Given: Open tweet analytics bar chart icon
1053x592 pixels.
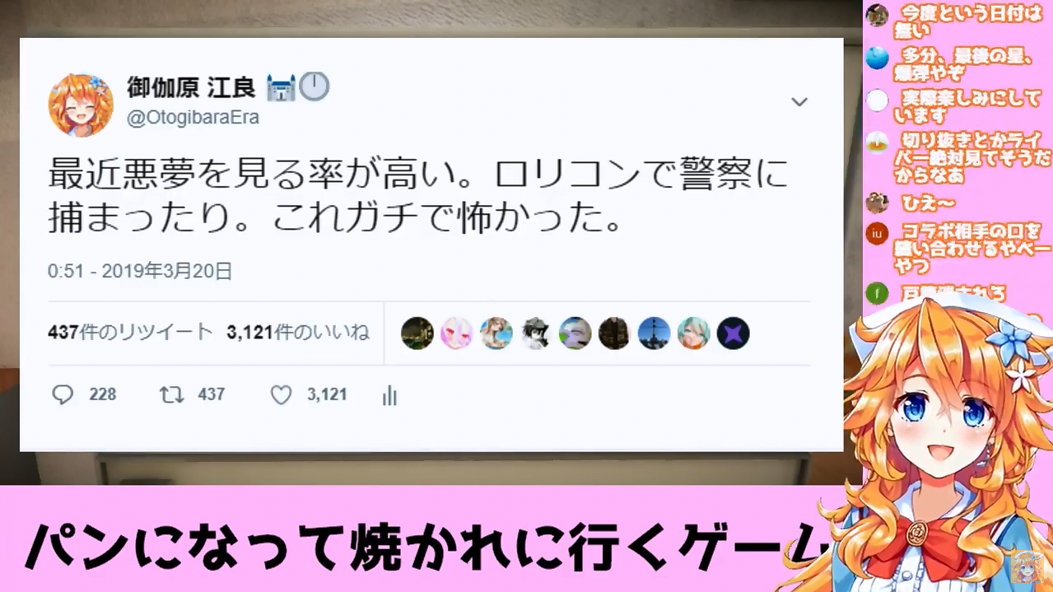Looking at the screenshot, I should tap(390, 396).
